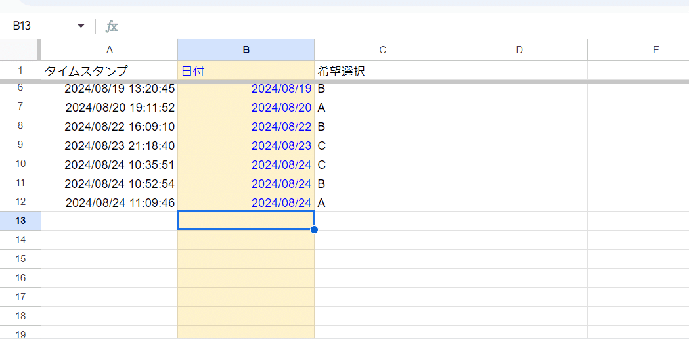Screen dimensions: 689x339
Task: Click cell 2024/08/19 13:20:45
Action: click(110, 90)
